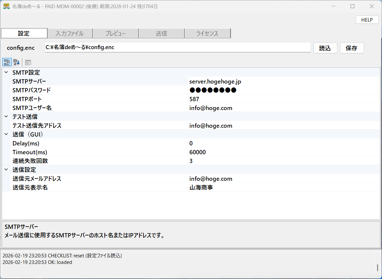Switch property grid to categorized view
This screenshot has width=382, height=279.
(x=7, y=62)
